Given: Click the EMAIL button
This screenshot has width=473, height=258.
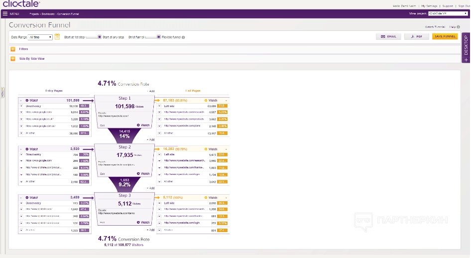Looking at the screenshot, I should tap(388, 36).
